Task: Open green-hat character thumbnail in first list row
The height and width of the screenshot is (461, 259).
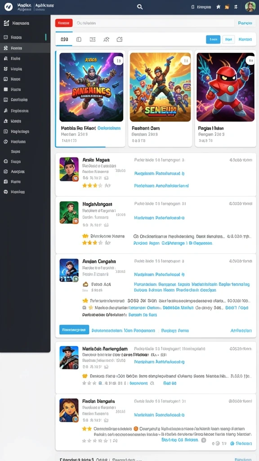Action: (x=69, y=169)
